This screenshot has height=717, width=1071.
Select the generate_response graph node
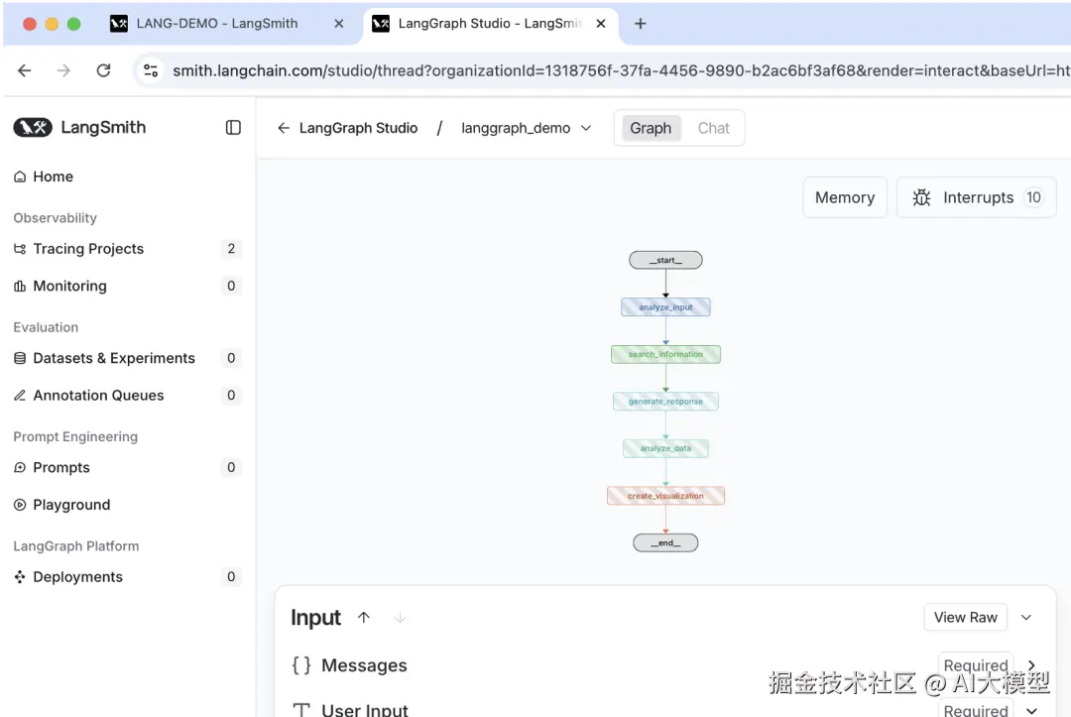[x=665, y=402]
